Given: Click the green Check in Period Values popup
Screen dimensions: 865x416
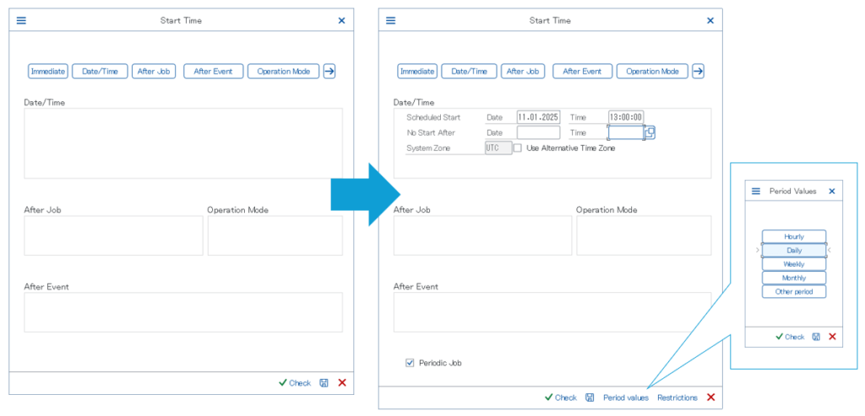Looking at the screenshot, I should [x=790, y=337].
